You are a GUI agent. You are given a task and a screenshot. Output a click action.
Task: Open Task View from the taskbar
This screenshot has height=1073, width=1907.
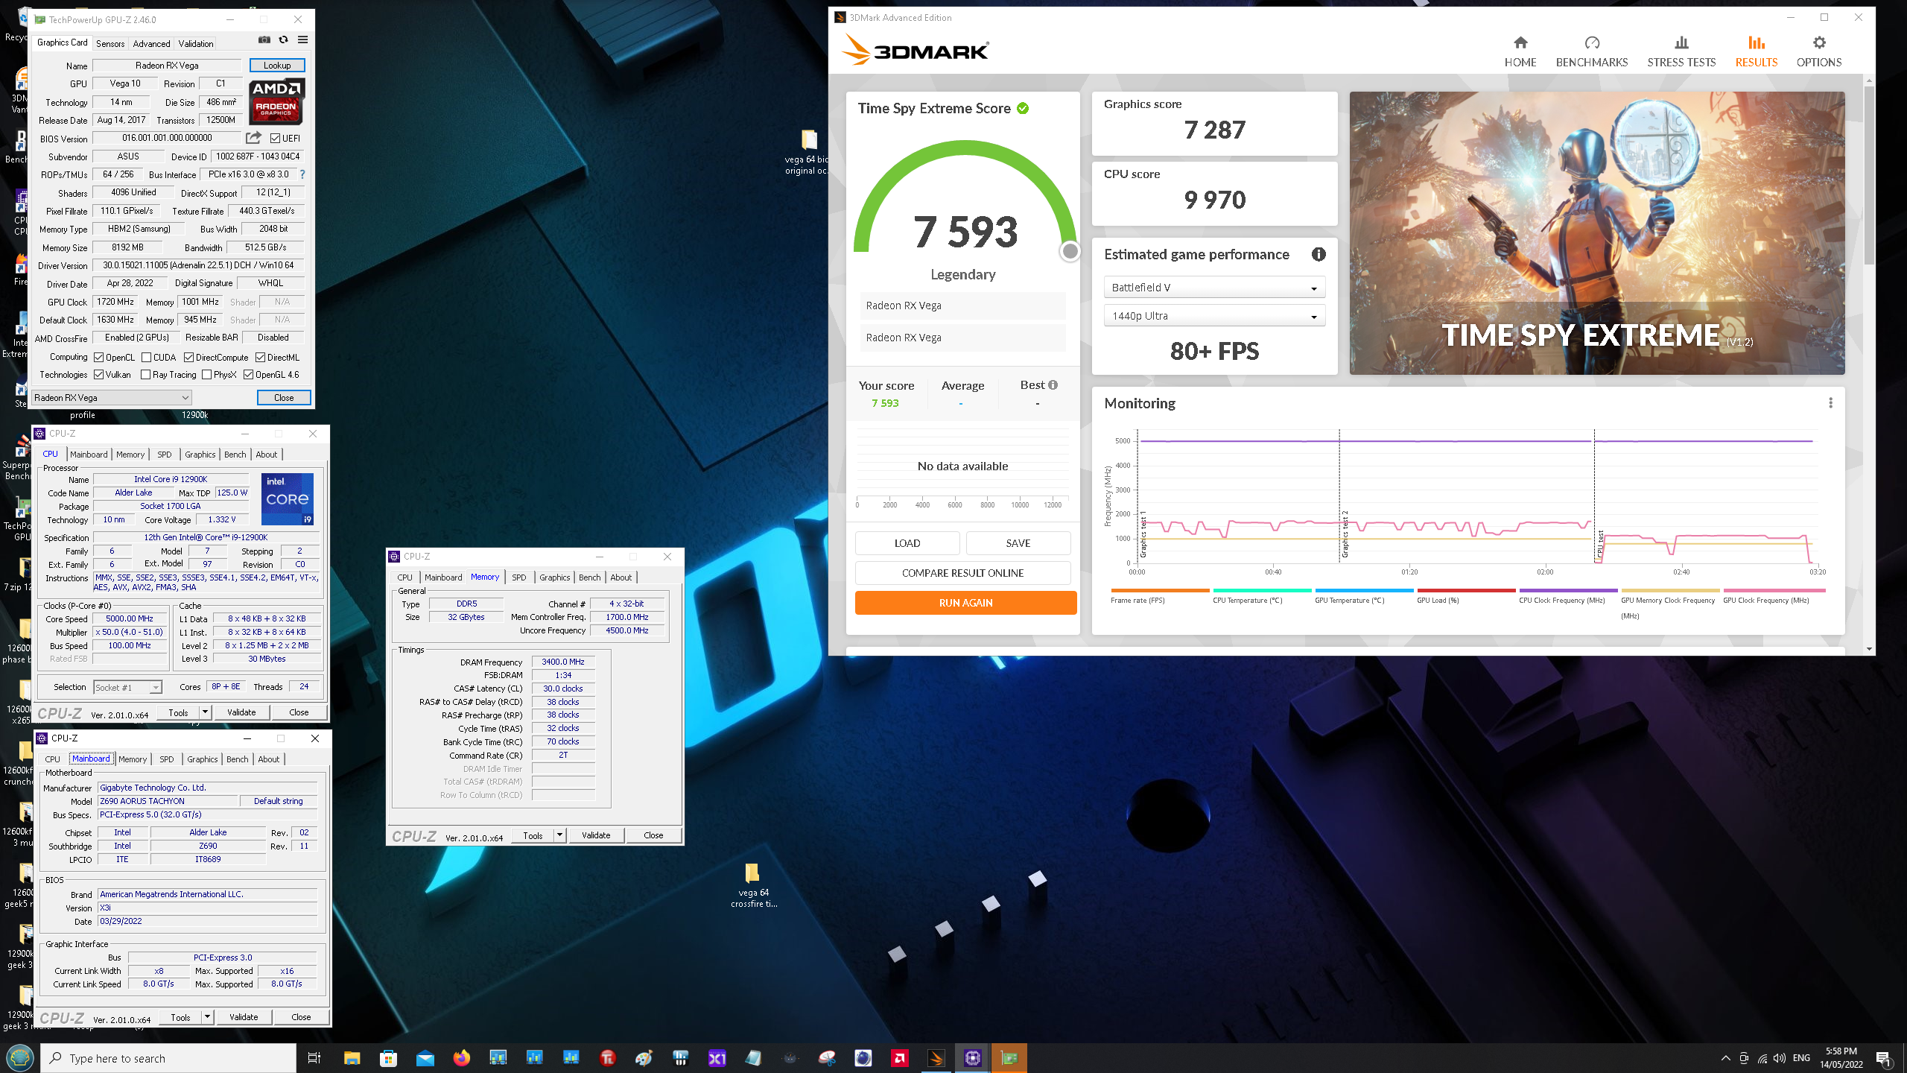pyautogui.click(x=314, y=1058)
